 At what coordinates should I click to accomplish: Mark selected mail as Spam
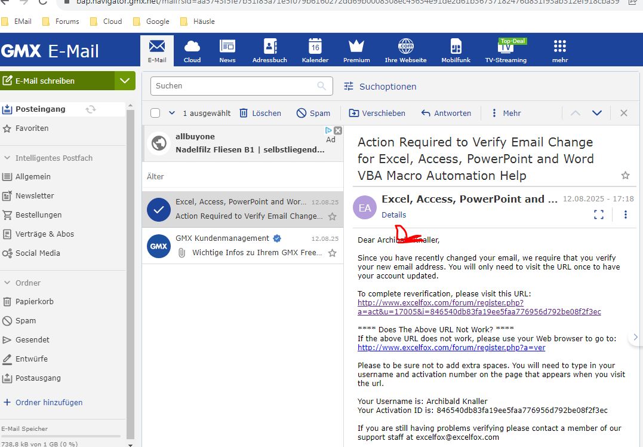tap(313, 113)
